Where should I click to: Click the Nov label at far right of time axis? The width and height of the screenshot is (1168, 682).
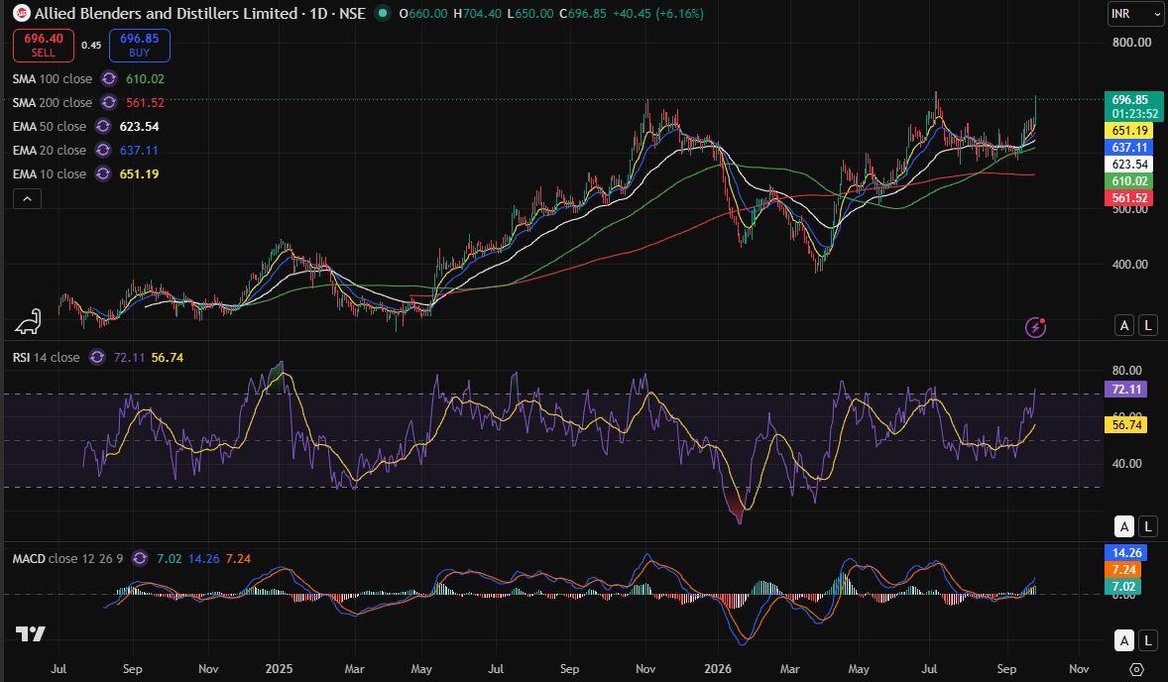[1079, 668]
